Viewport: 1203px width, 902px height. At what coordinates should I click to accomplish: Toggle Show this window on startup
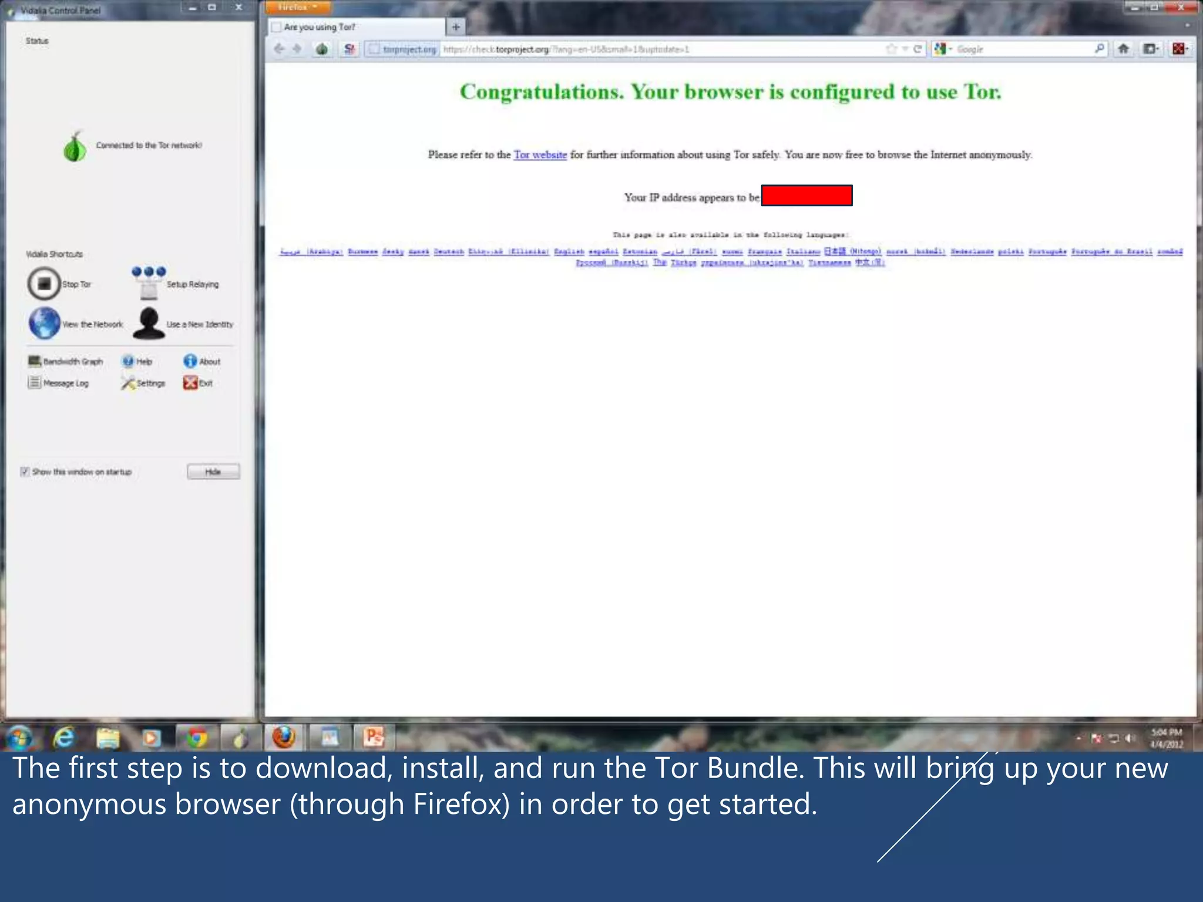click(x=25, y=472)
